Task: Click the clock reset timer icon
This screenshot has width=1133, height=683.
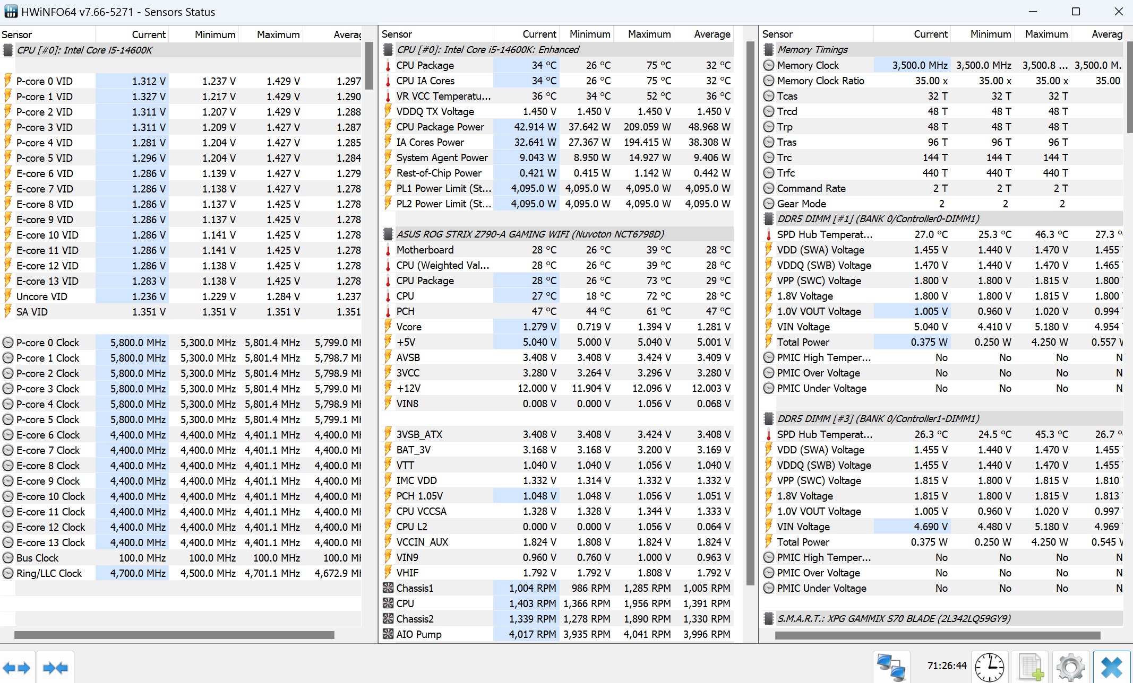Action: coord(990,667)
